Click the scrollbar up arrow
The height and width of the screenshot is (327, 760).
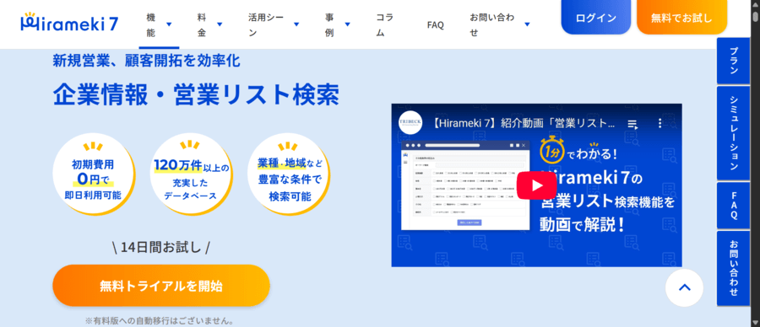755,4
